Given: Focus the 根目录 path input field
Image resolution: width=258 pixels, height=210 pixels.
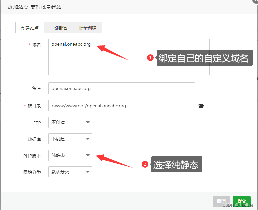Looking at the screenshot, I should coord(122,105).
